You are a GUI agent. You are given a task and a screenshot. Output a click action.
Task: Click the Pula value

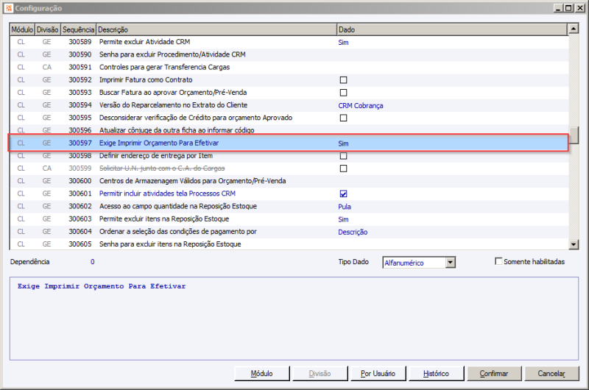pyautogui.click(x=345, y=207)
